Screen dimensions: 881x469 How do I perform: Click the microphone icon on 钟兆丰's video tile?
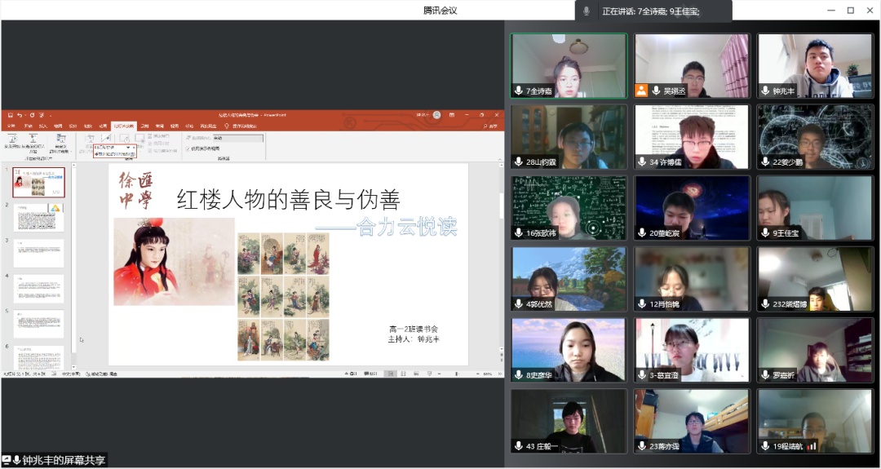pyautogui.click(x=766, y=91)
